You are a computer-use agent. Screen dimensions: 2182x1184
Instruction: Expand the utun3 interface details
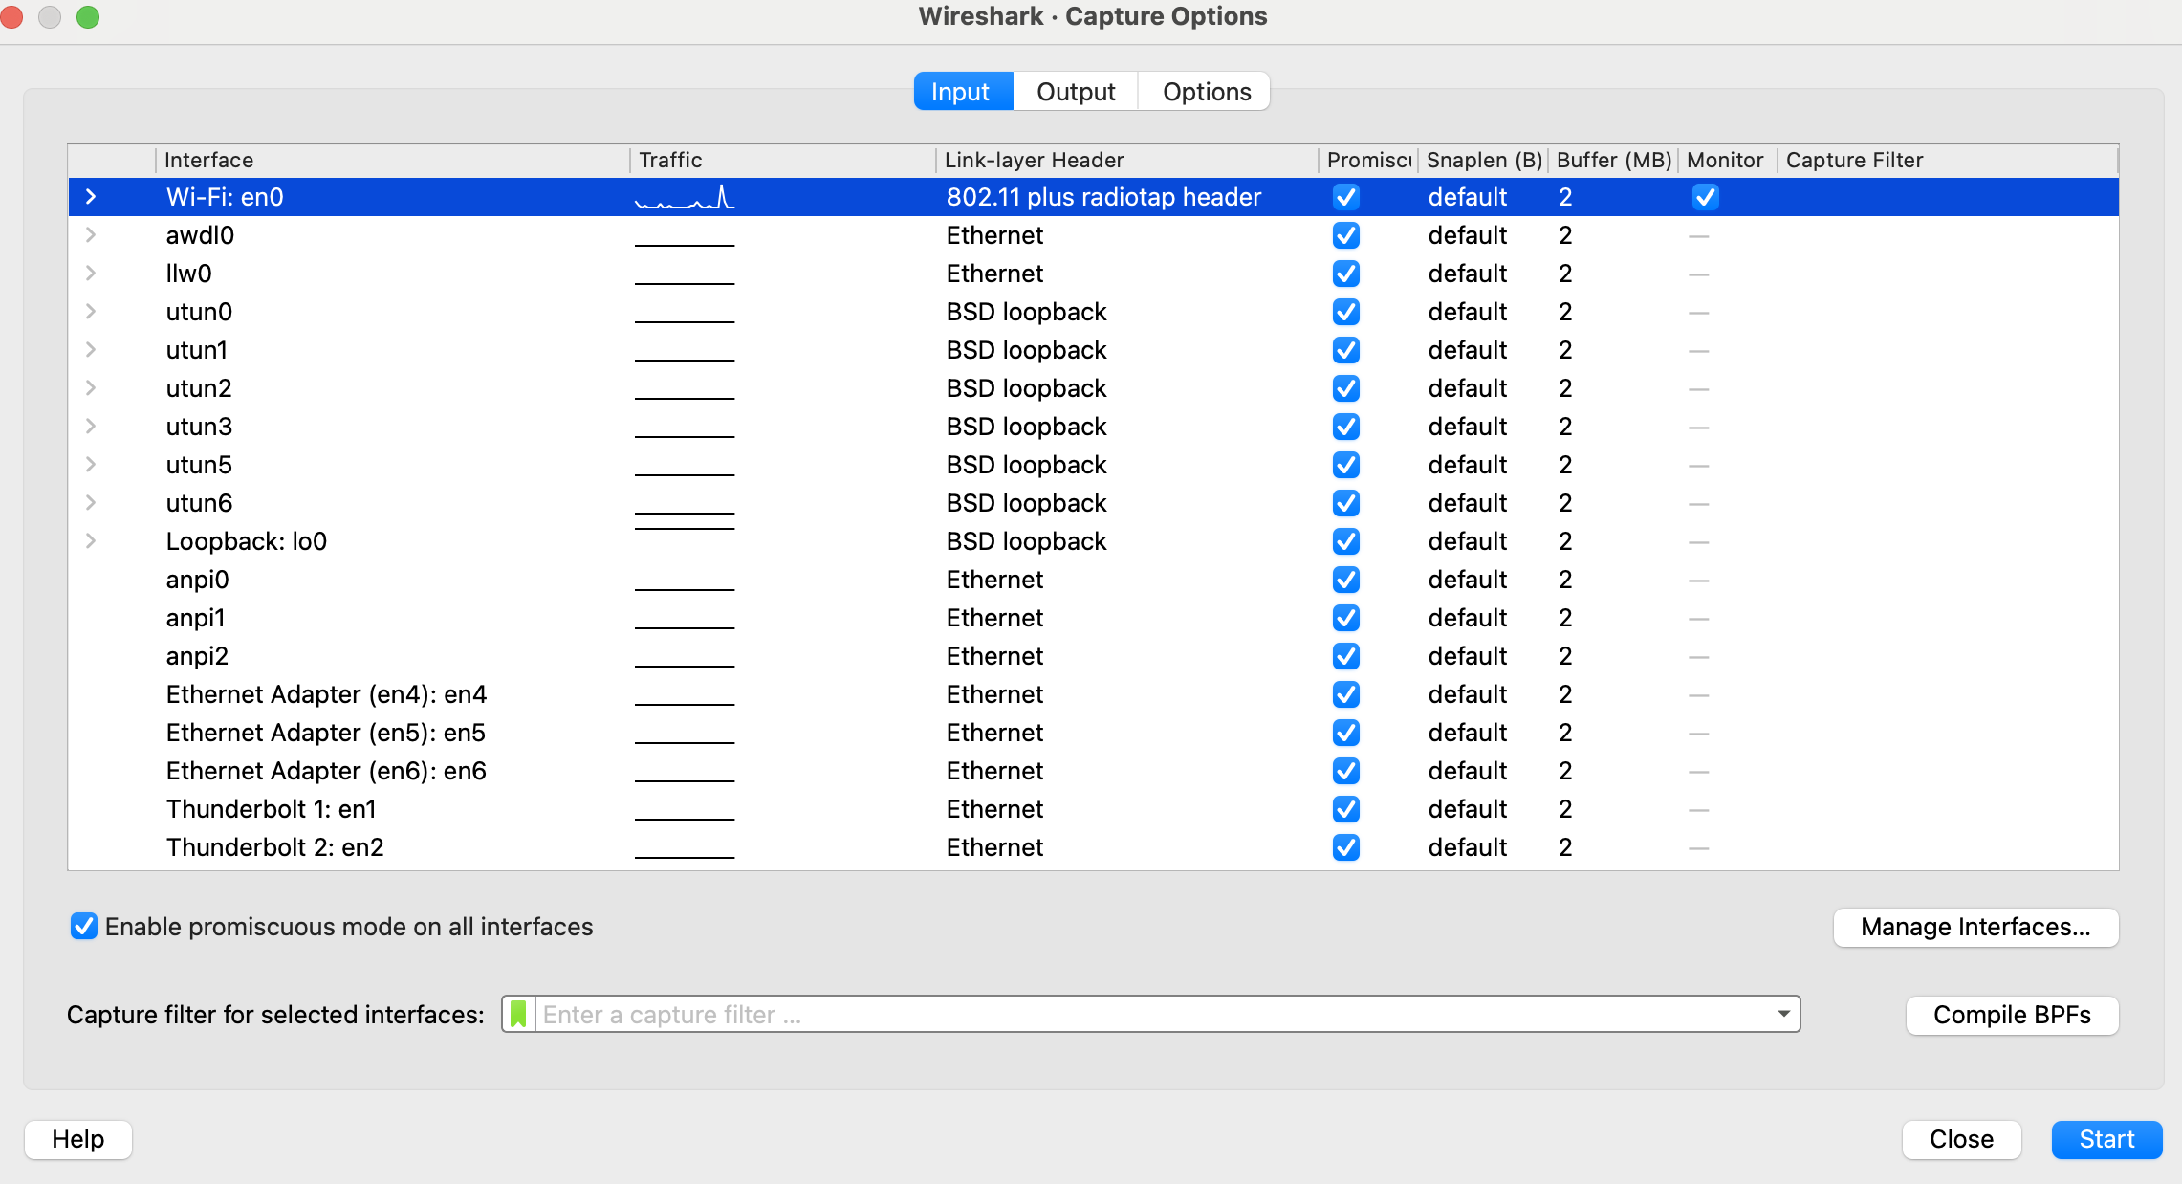coord(91,427)
